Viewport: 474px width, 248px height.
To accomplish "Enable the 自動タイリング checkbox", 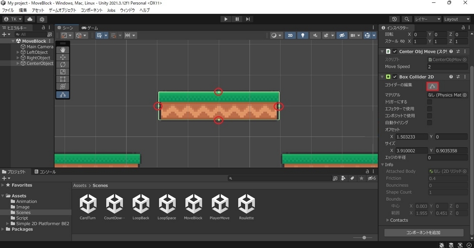I will [x=429, y=123].
